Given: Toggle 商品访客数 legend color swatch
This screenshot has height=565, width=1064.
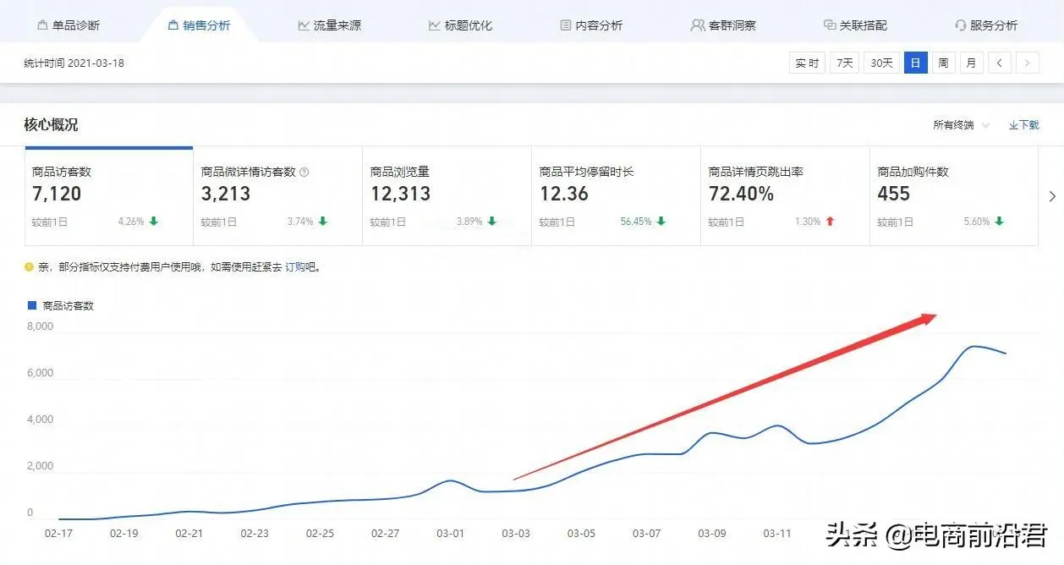Looking at the screenshot, I should 32,305.
